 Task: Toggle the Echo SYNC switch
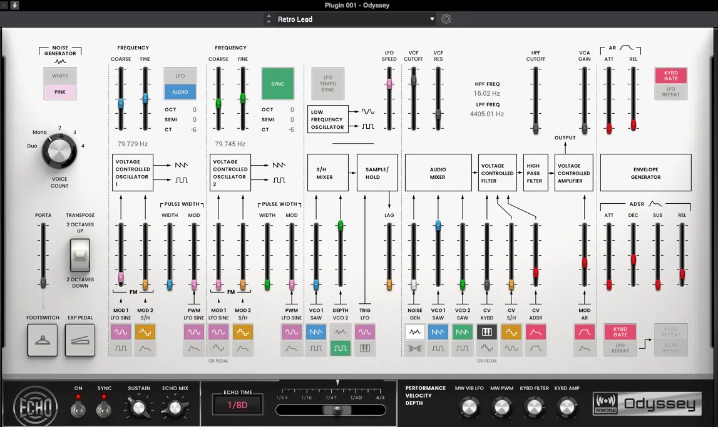coord(105,409)
